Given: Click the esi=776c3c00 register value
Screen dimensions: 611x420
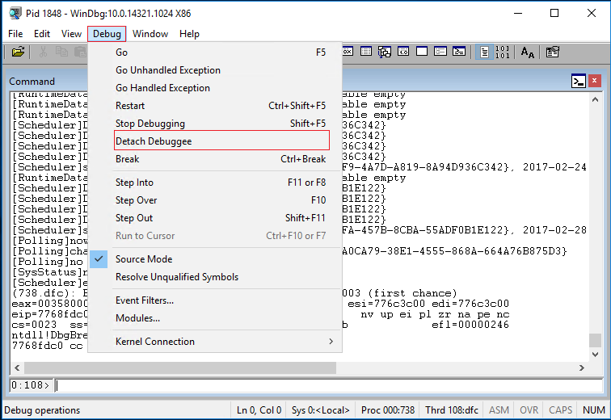Looking at the screenshot, I should (386, 304).
